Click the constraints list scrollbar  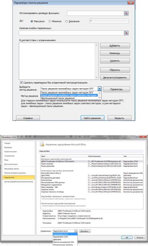click(97, 61)
